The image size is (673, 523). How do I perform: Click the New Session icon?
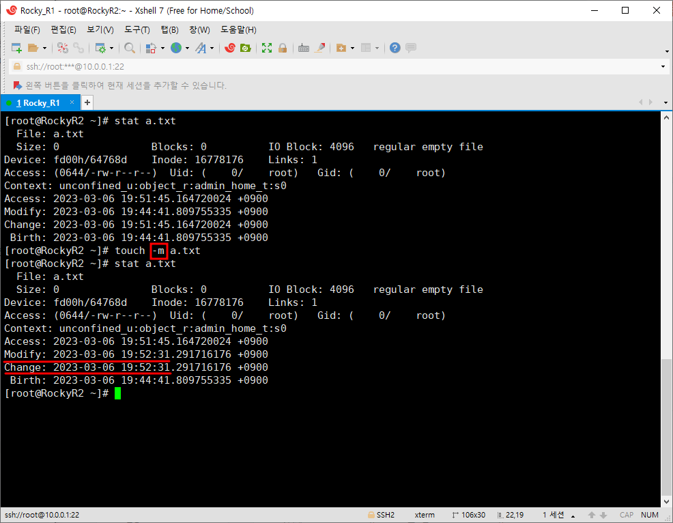coord(16,48)
